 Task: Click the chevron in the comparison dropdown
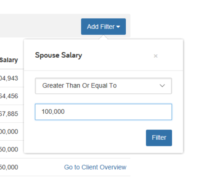(x=162, y=86)
